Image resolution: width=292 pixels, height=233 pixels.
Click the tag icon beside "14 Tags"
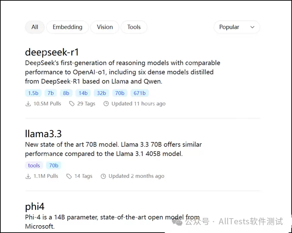click(x=69, y=176)
